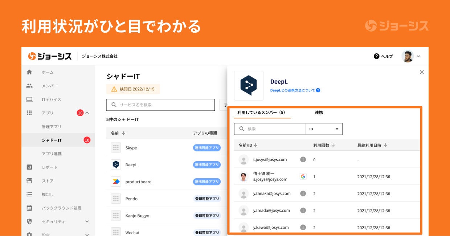Click 連携可能アプリ badge on Skype row
The height and width of the screenshot is (236, 450).
point(207,148)
